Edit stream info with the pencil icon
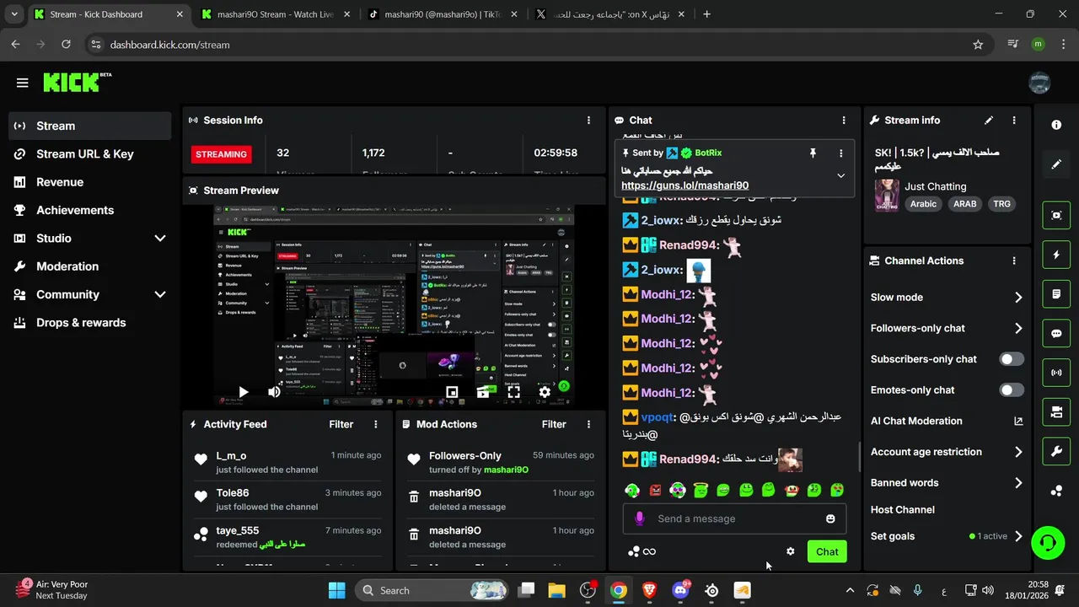The image size is (1079, 607). coord(989,121)
